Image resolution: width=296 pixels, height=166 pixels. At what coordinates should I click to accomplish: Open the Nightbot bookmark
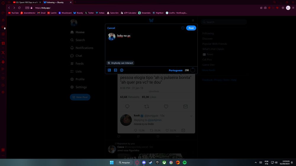[x=158, y=13]
